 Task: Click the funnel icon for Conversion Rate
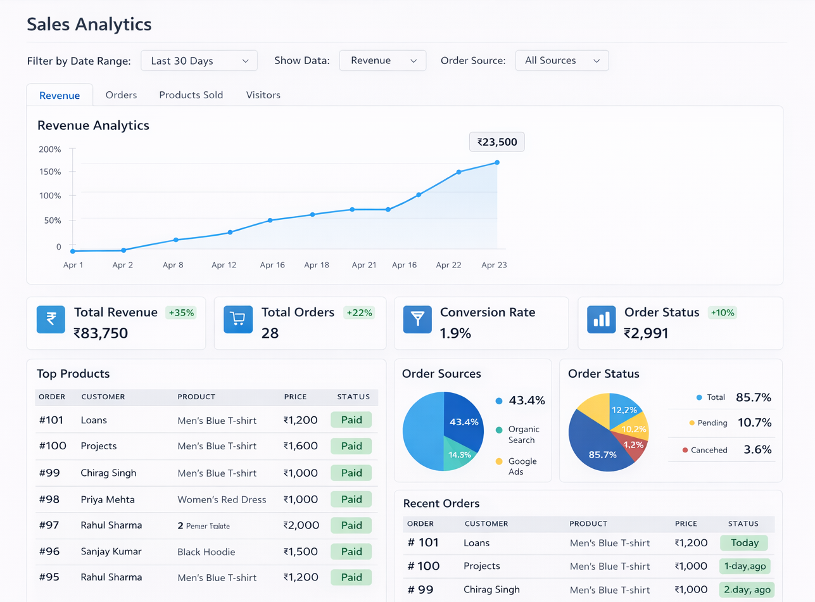pyautogui.click(x=417, y=319)
